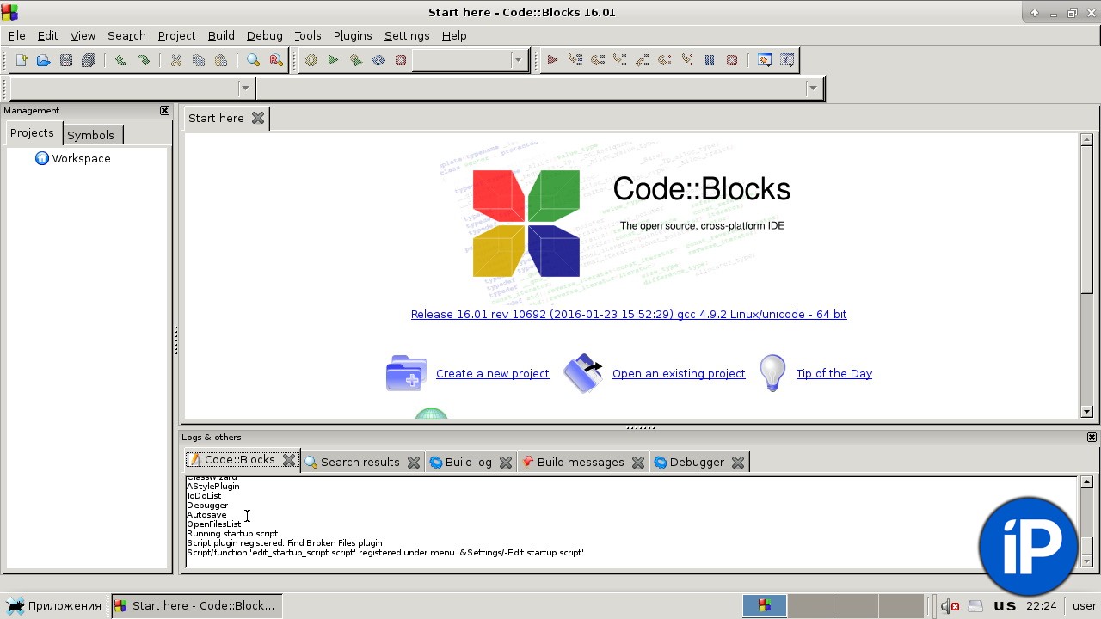Close the Management panel
1101x619 pixels.
pyautogui.click(x=164, y=110)
